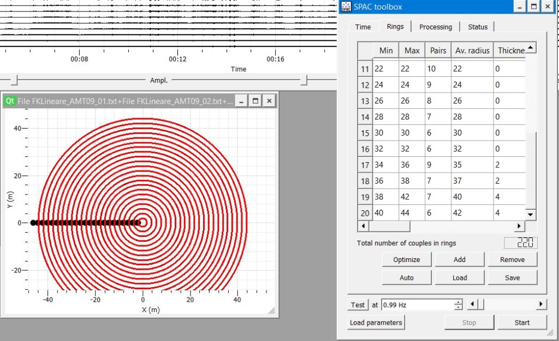This screenshot has width=559, height=341.
Task: Select the Status tab
Action: point(478,27)
